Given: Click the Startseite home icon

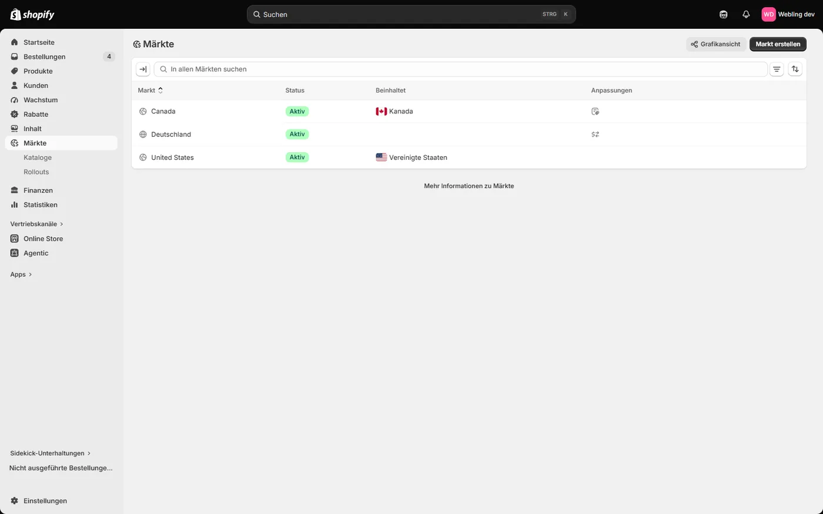Looking at the screenshot, I should (15, 42).
